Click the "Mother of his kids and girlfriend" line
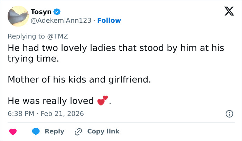 [x=80, y=80]
